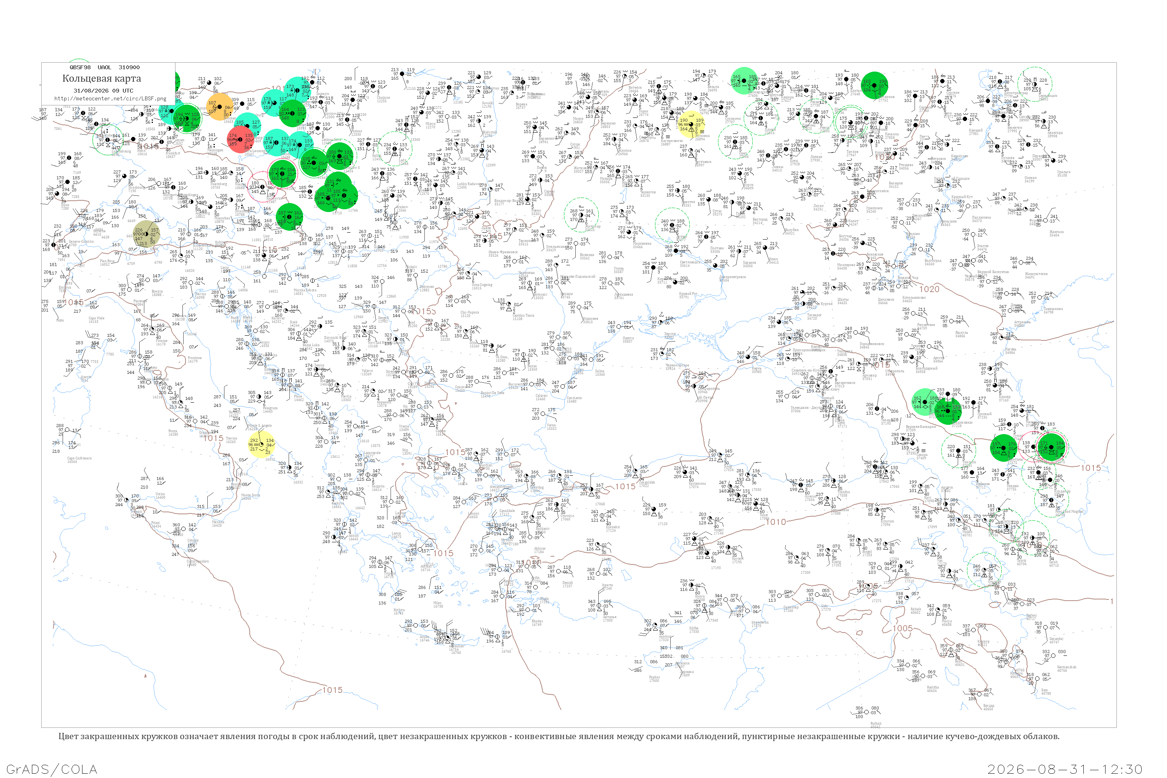Click the 2026-08-31-12:30 timestamp
1167x778 pixels.
point(1065,769)
